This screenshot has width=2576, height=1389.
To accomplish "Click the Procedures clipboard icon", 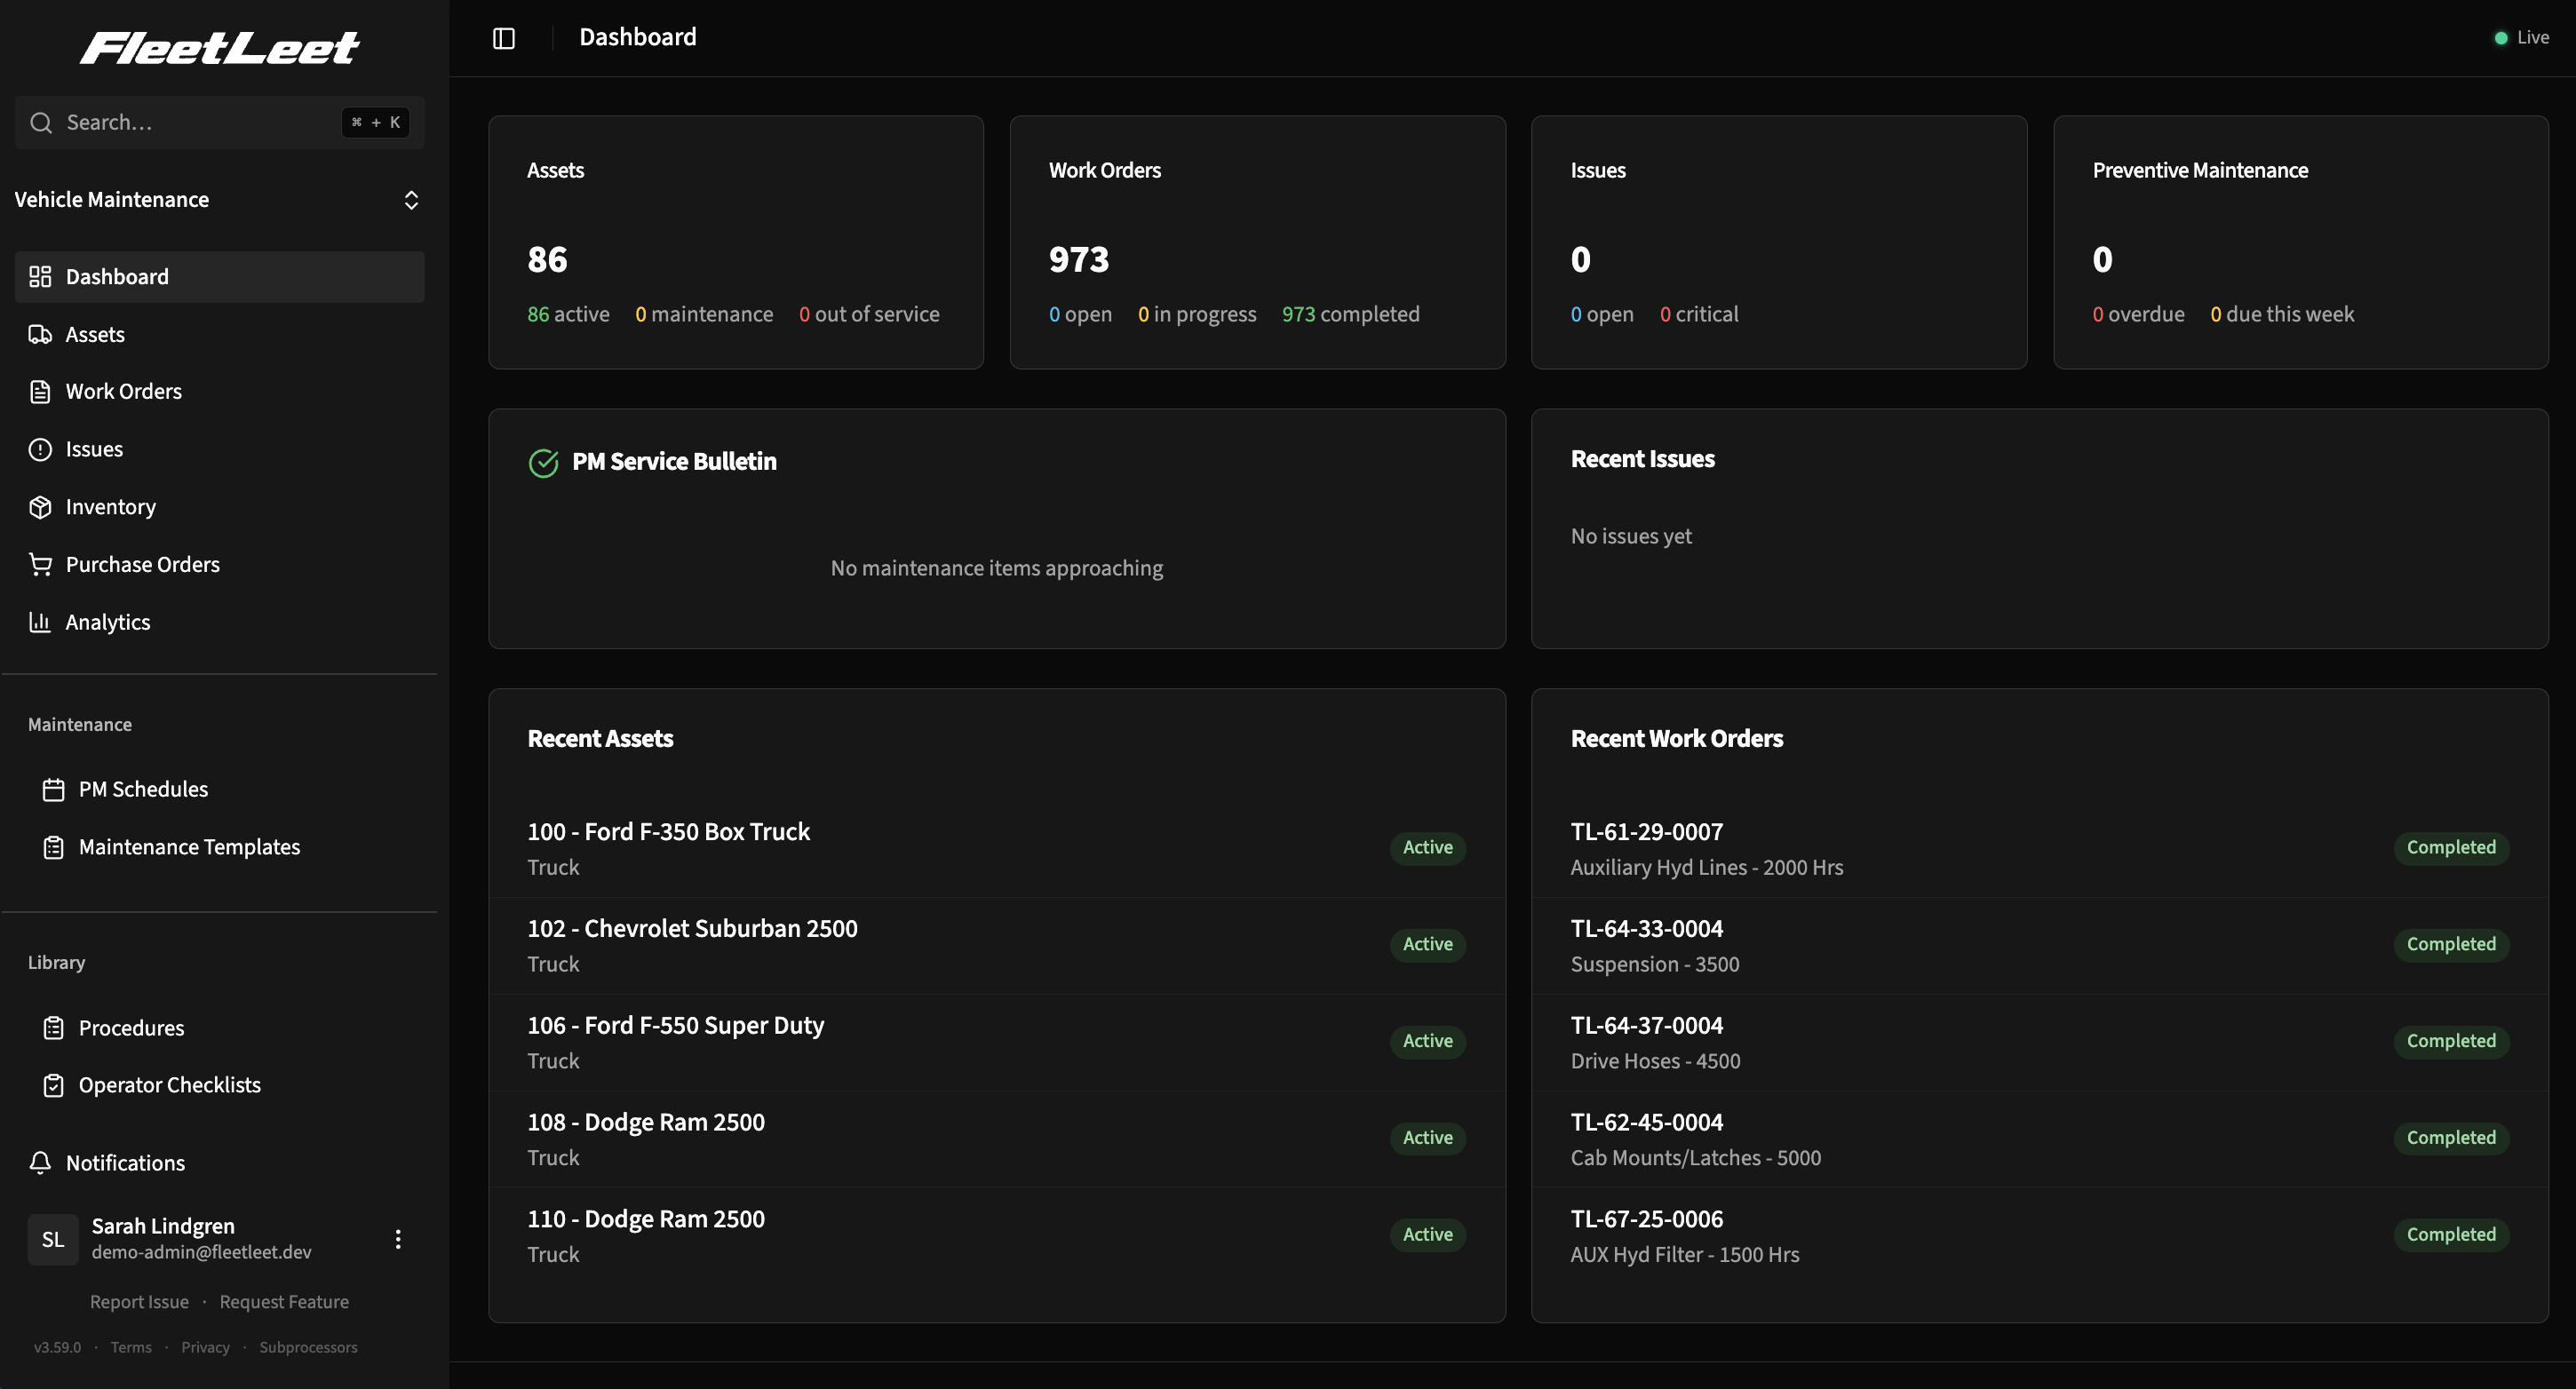I will pos(54,1028).
